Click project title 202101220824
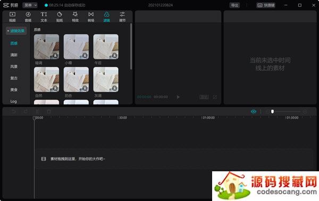Screen dimensions: 319x201 [x=161, y=5]
